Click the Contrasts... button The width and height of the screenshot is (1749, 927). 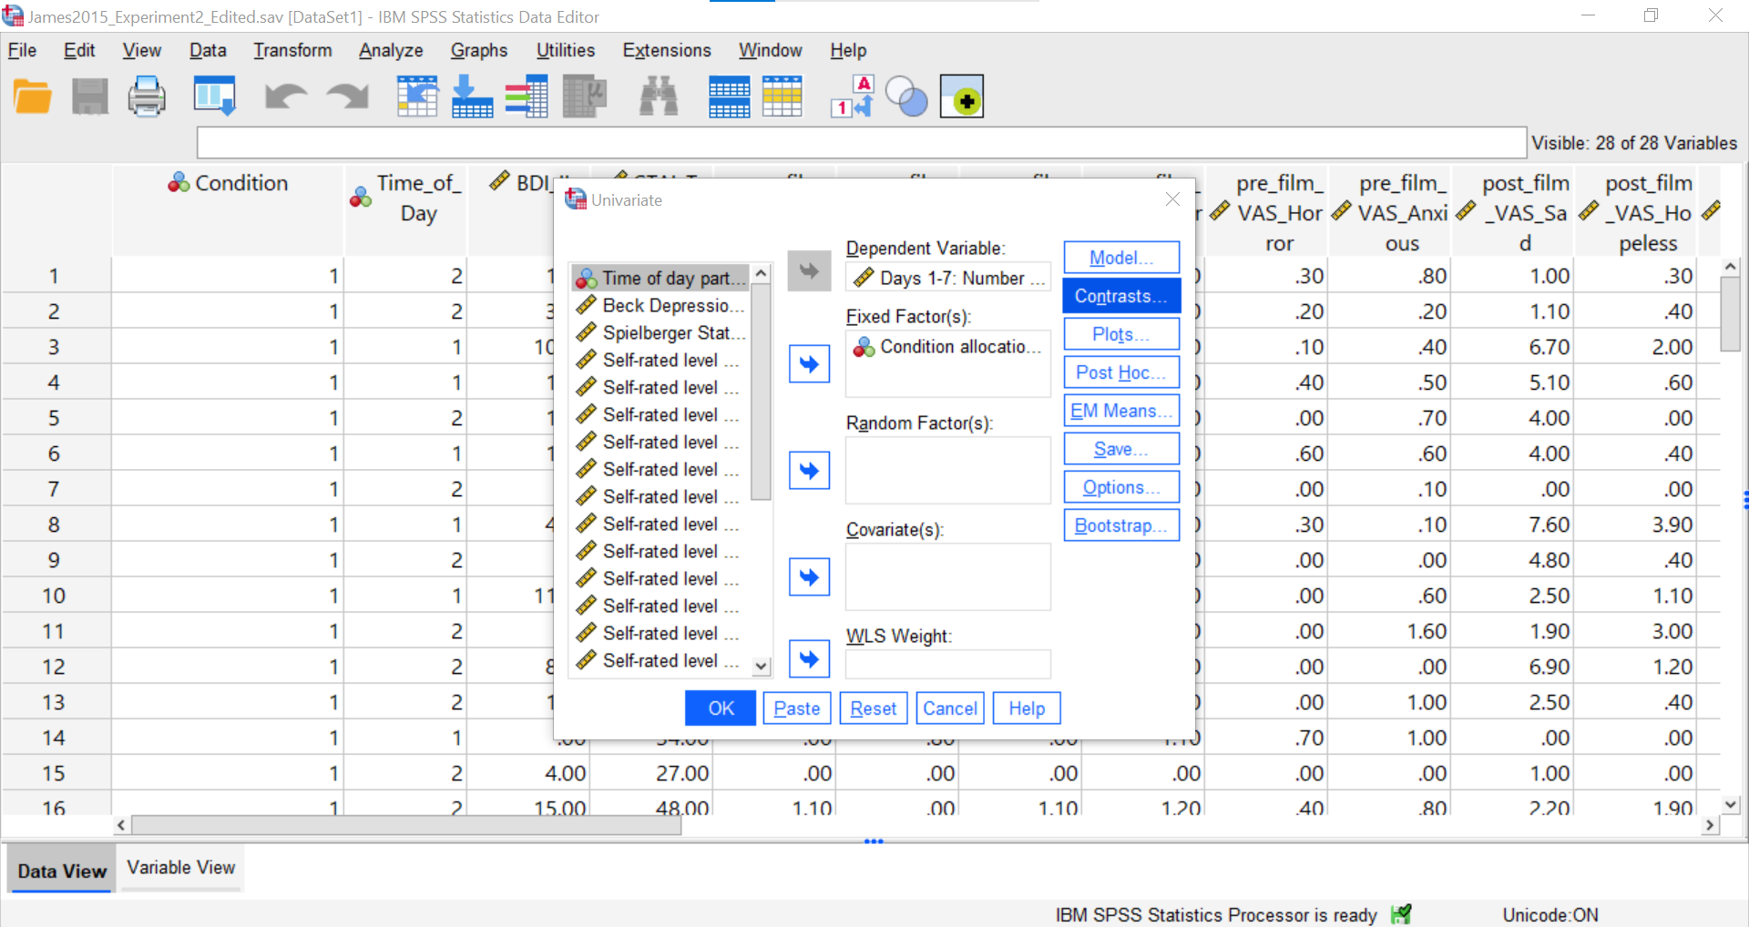pyautogui.click(x=1121, y=296)
